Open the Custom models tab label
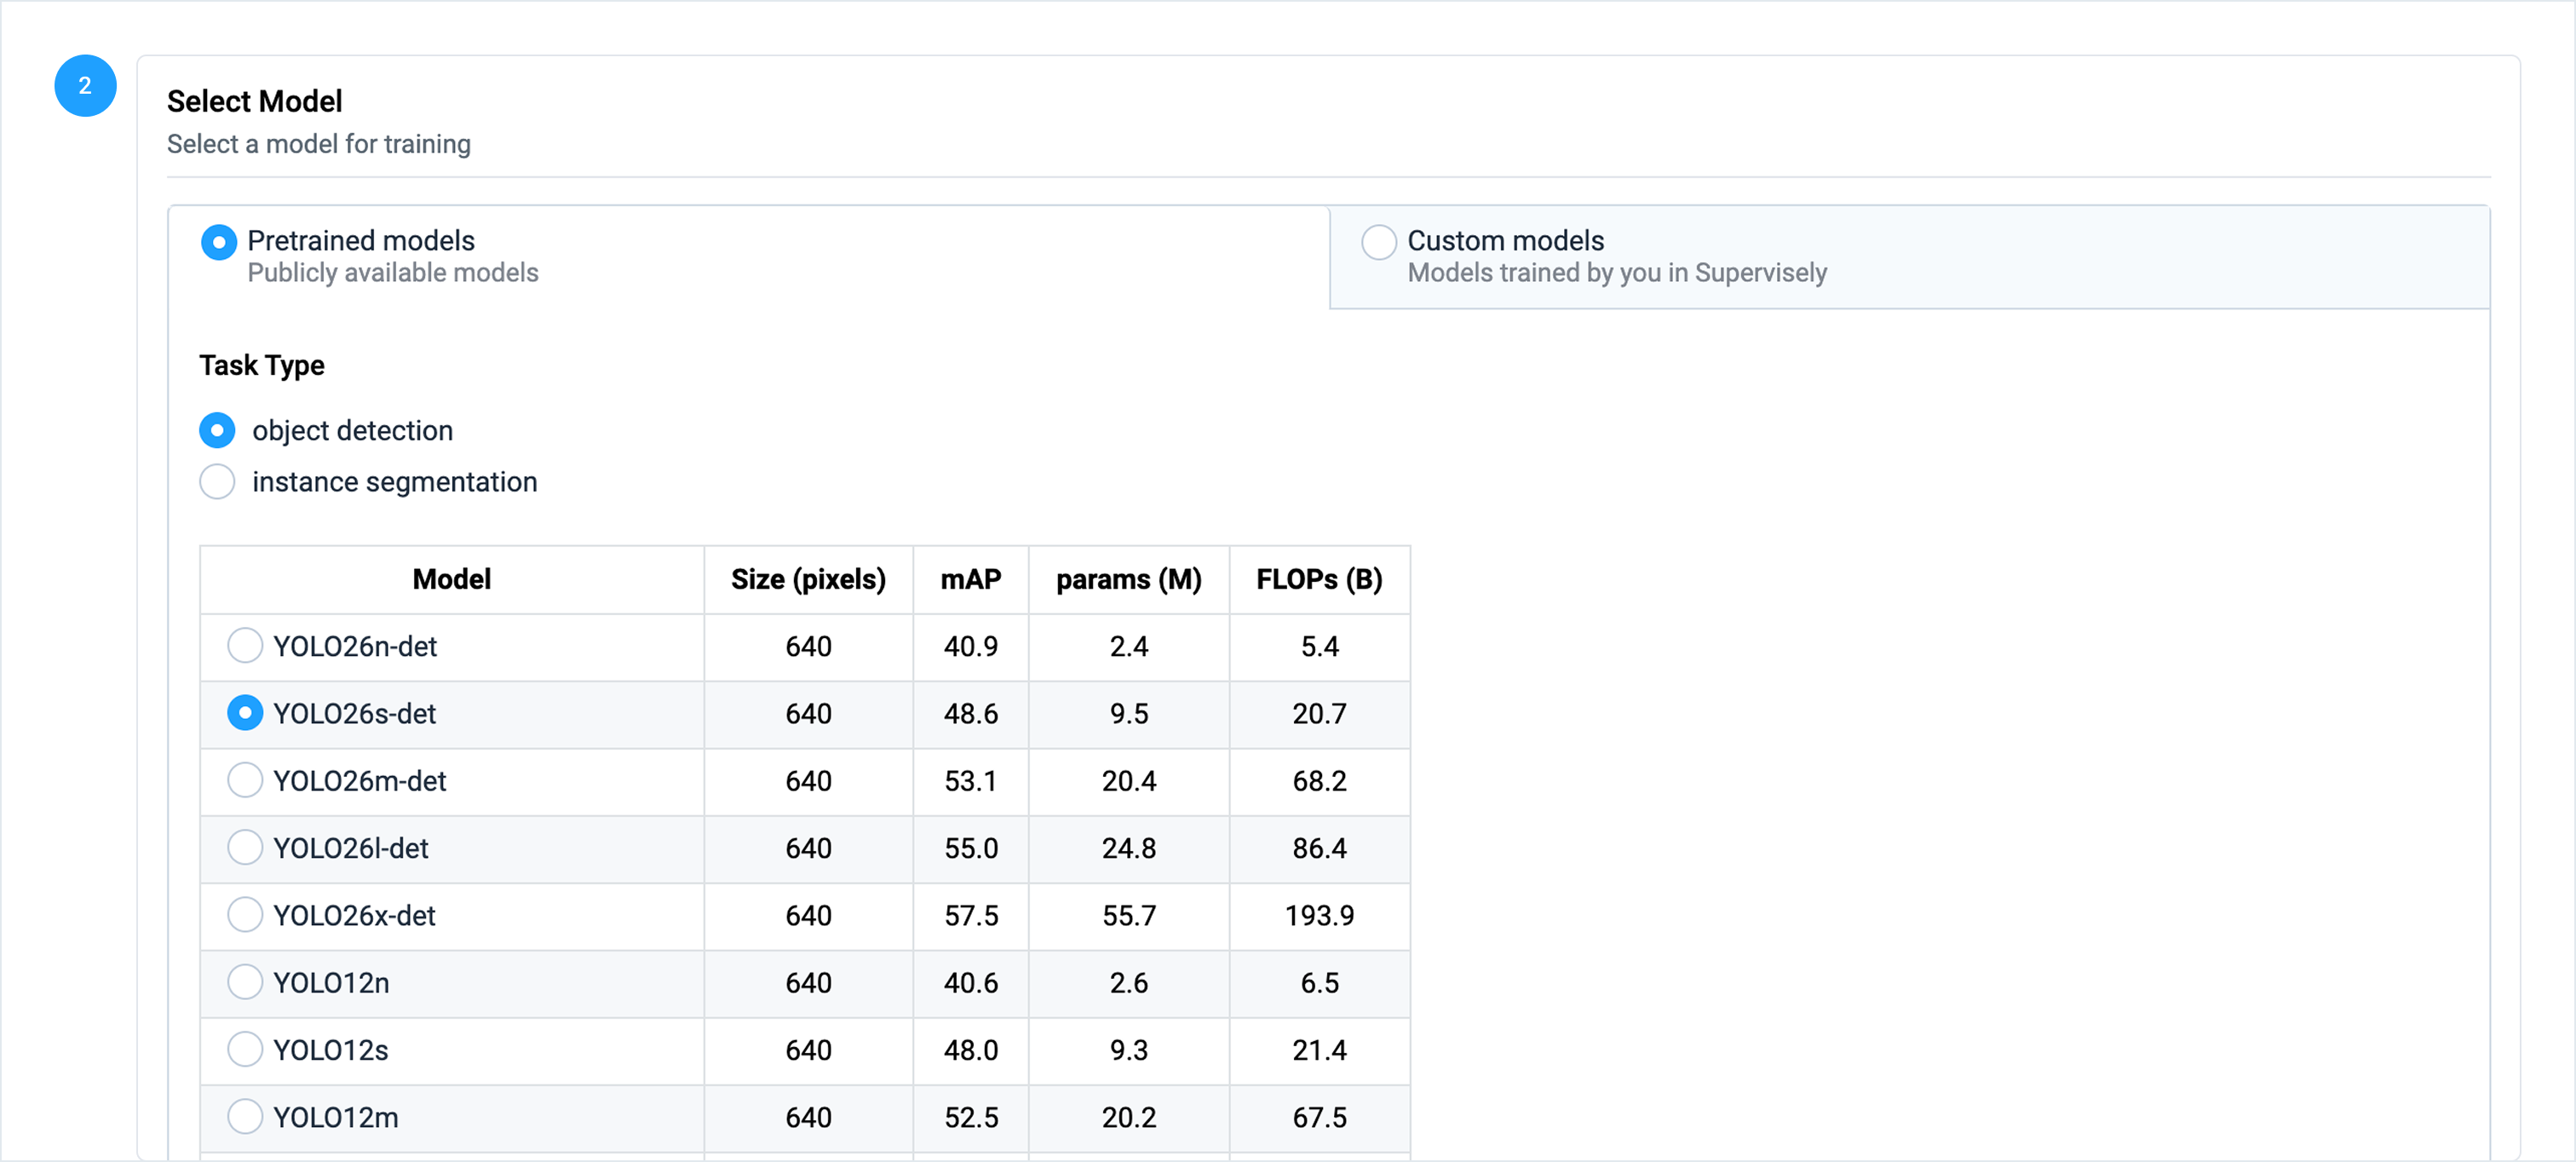Screen dimensions: 2576x1162 click(1505, 241)
